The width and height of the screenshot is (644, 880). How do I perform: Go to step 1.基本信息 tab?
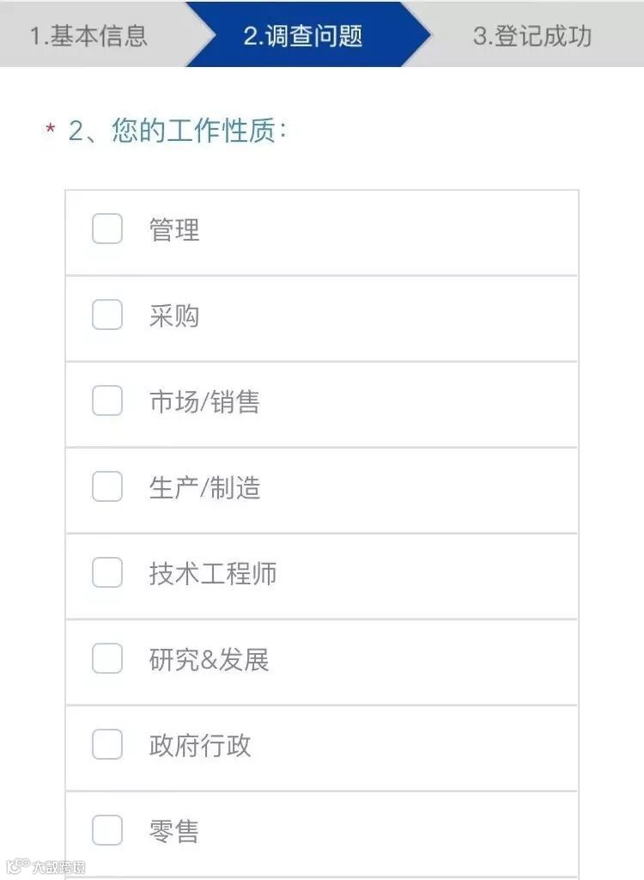pos(89,35)
